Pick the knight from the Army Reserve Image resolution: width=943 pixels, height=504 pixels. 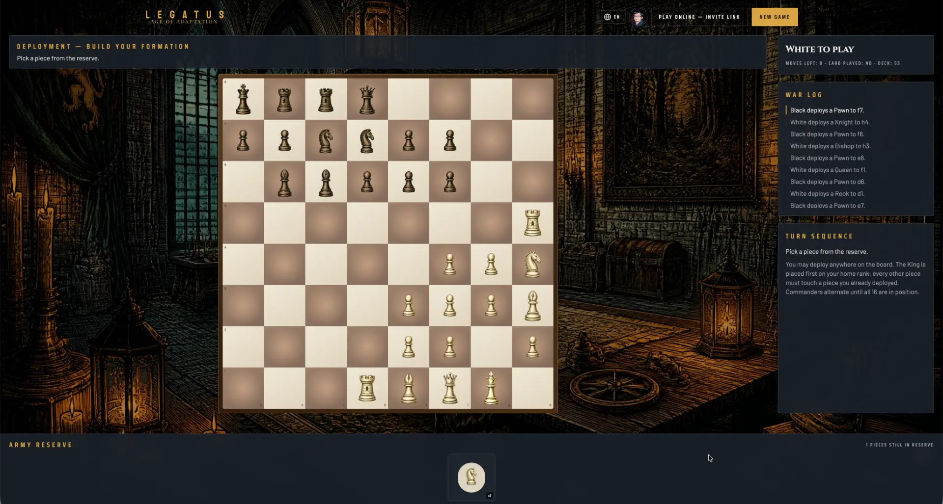pyautogui.click(x=471, y=477)
